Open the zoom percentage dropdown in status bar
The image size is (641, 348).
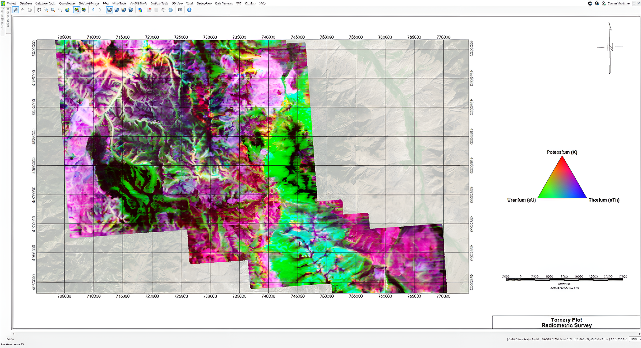(635, 339)
